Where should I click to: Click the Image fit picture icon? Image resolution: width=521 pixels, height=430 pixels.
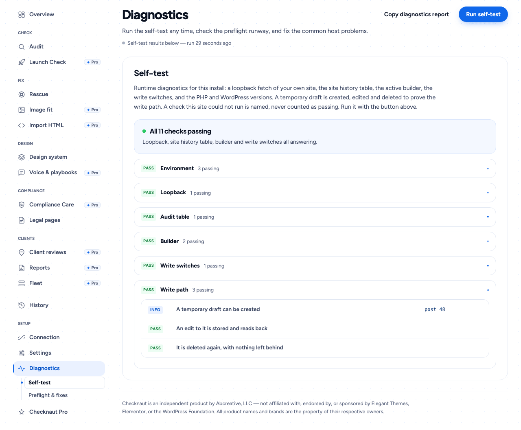click(22, 110)
